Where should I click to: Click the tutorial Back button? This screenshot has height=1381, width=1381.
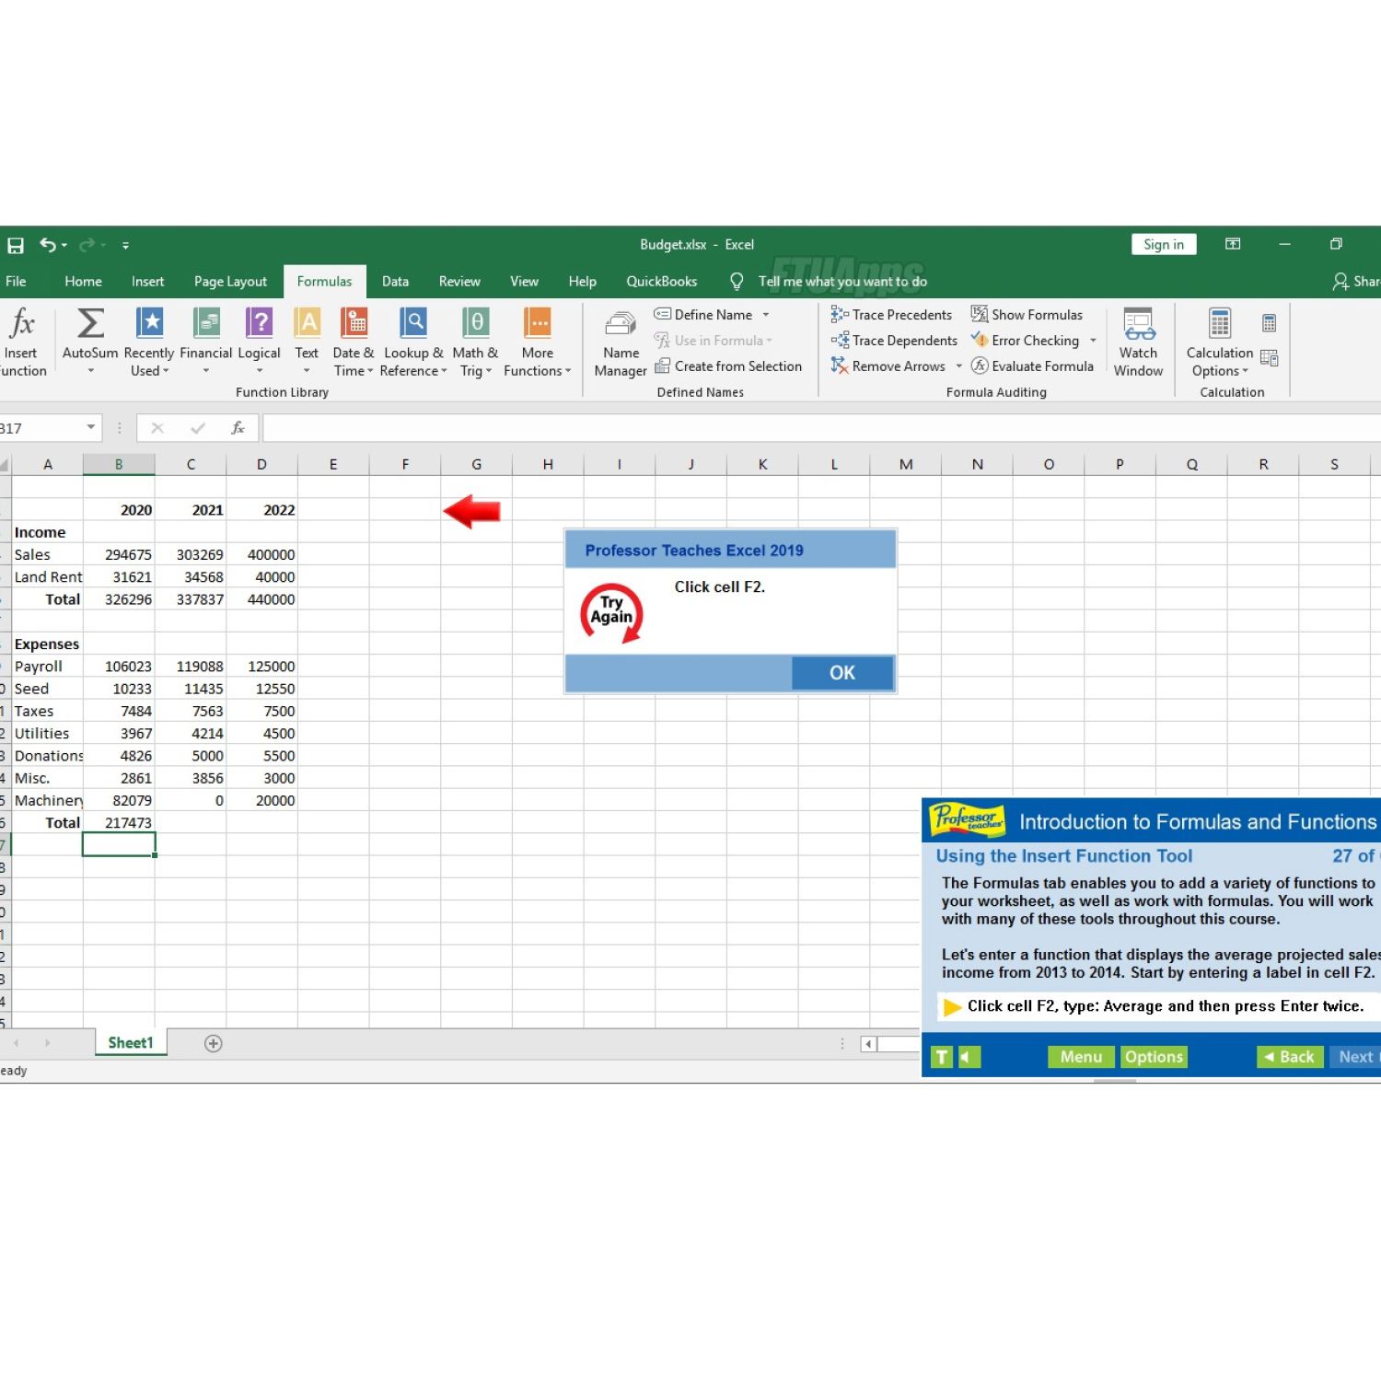pyautogui.click(x=1290, y=1057)
